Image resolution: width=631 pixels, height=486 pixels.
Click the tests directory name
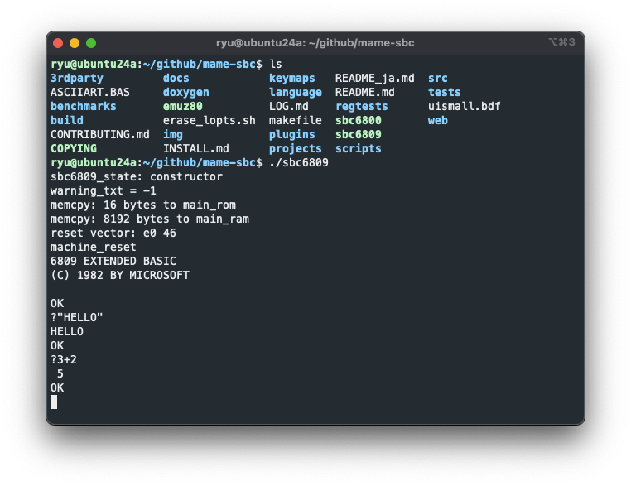pyautogui.click(x=445, y=92)
